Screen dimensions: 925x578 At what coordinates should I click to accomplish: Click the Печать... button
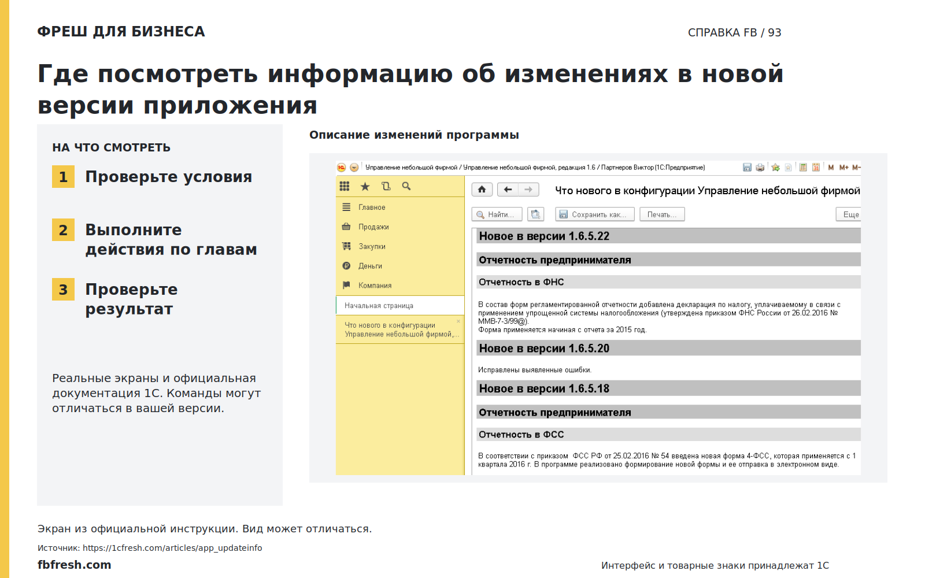tap(661, 214)
